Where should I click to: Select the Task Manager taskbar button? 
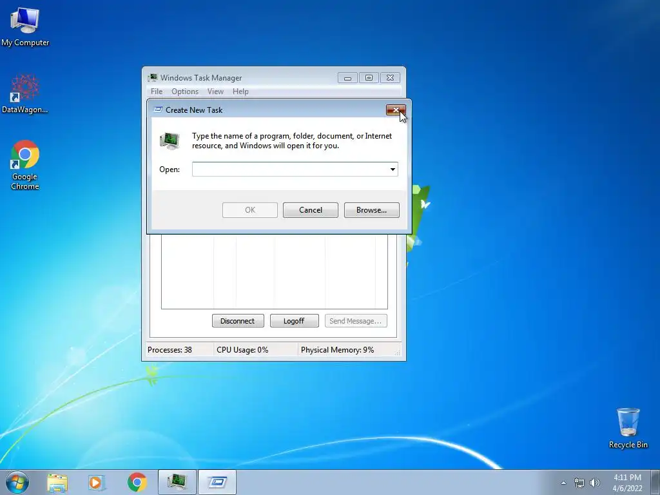177,482
